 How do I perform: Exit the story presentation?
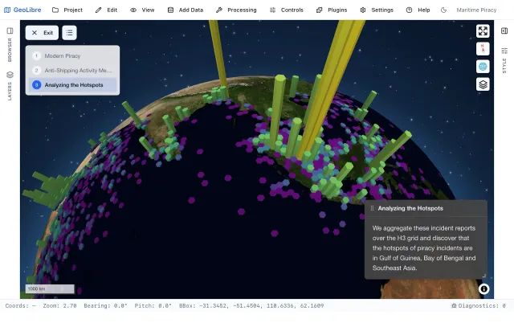(x=42, y=33)
